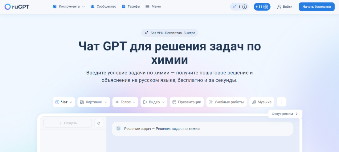Expand the Голос dropdown options
Image resolution: width=339 pixels, height=152 pixels.
(x=125, y=102)
